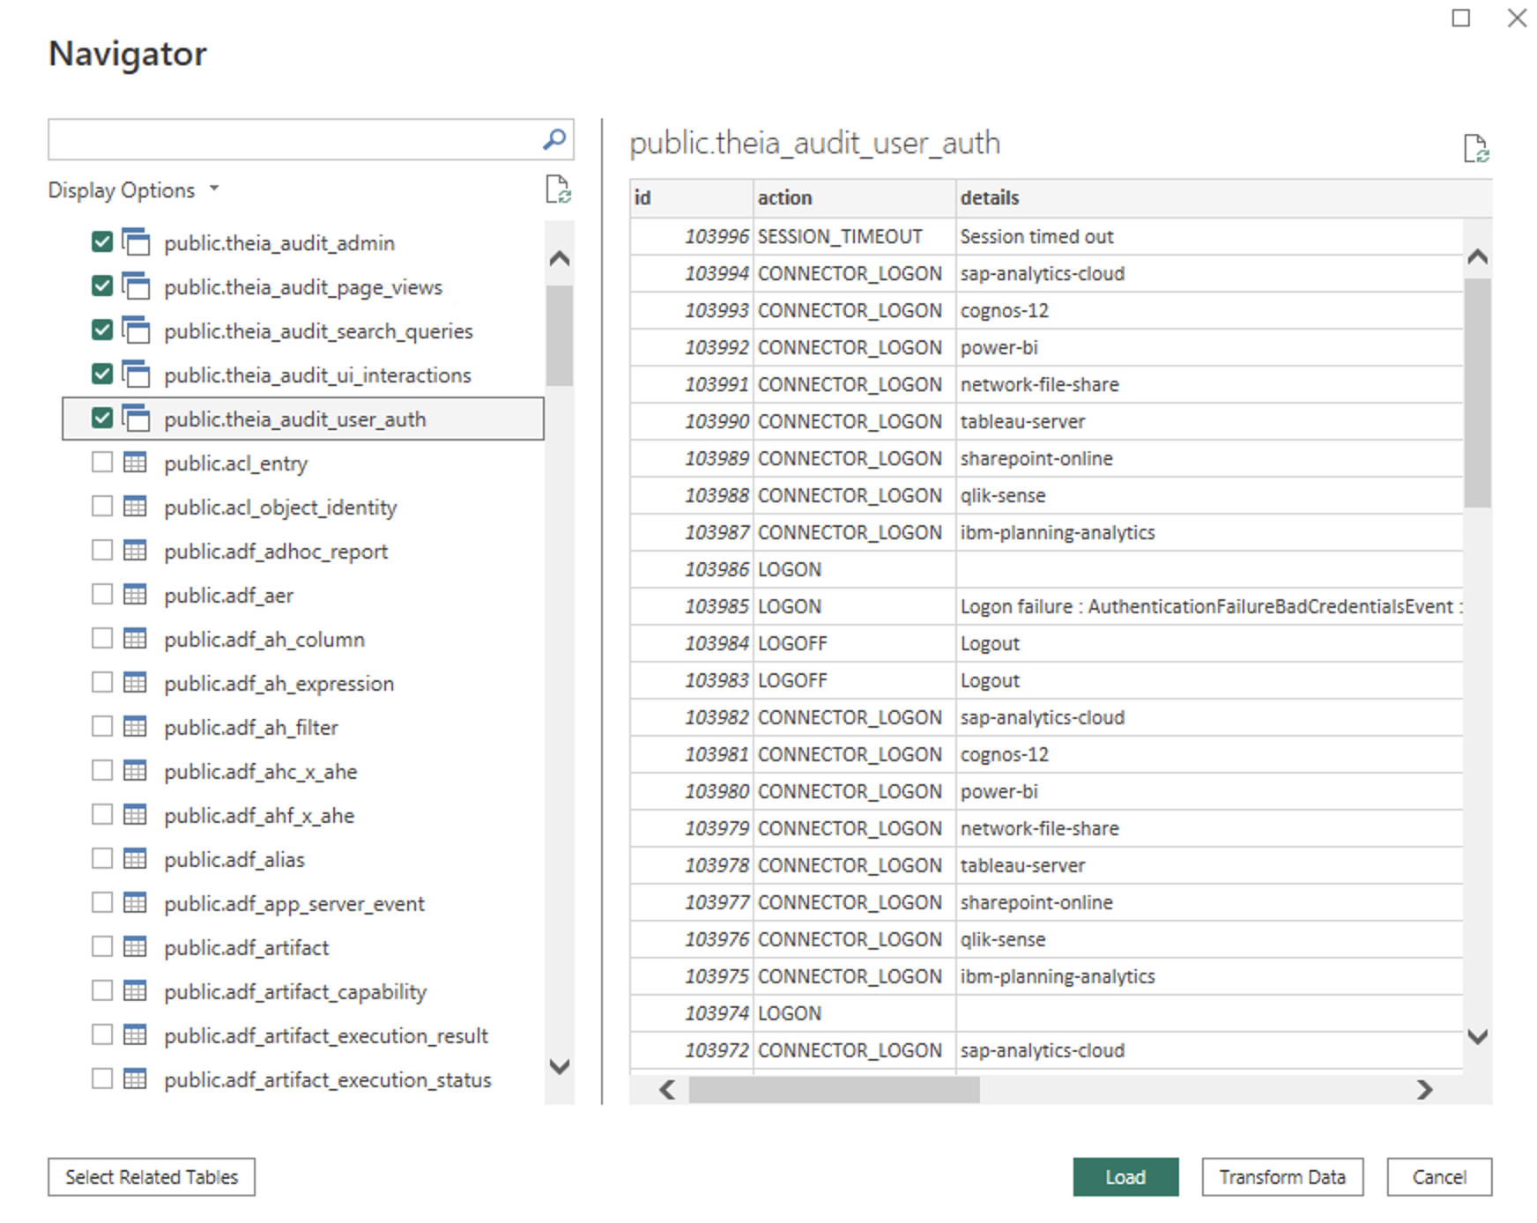Screen dimensions: 1537x1223
Task: Click the table list vertical scrollbar thumb
Action: [559, 336]
